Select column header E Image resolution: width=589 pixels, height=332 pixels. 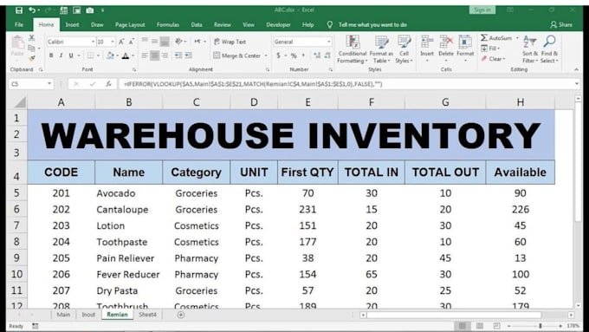(x=307, y=102)
